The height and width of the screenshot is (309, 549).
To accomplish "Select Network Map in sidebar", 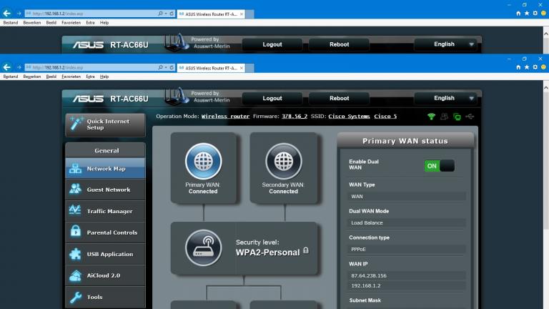I will 105,169.
